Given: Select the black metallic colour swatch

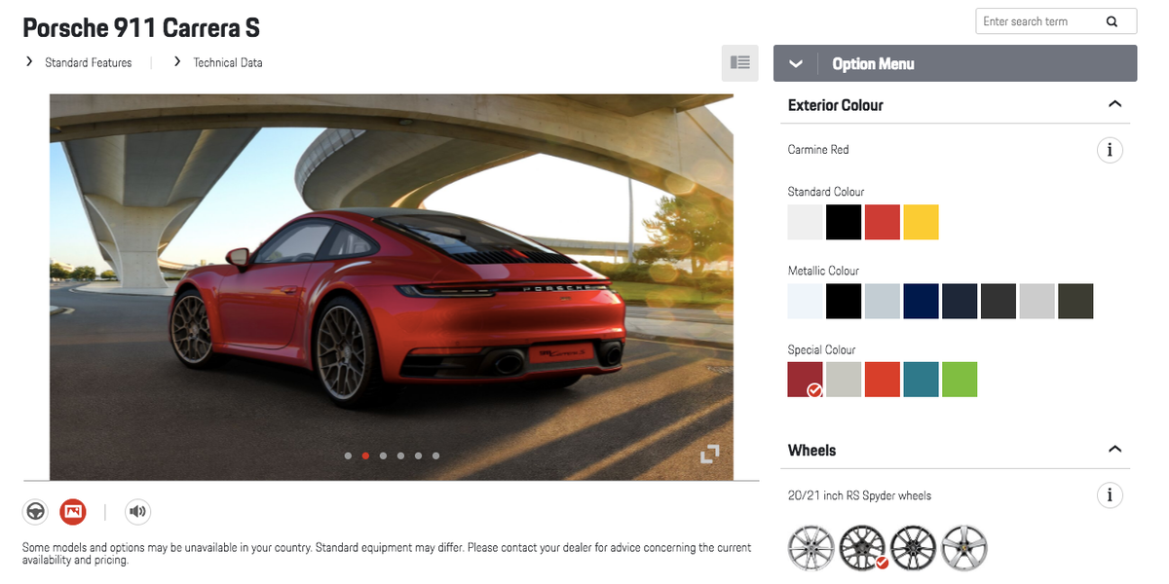Looking at the screenshot, I should point(844,301).
